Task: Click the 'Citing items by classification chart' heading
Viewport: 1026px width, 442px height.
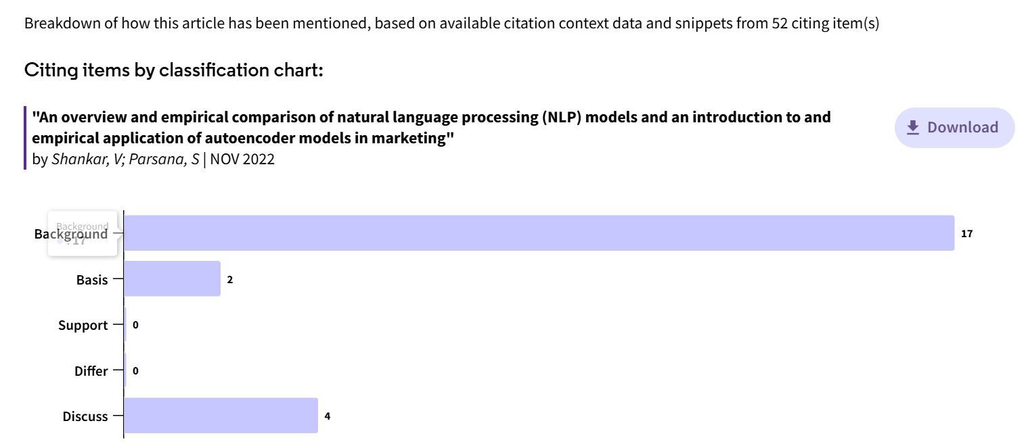Action: (x=173, y=70)
